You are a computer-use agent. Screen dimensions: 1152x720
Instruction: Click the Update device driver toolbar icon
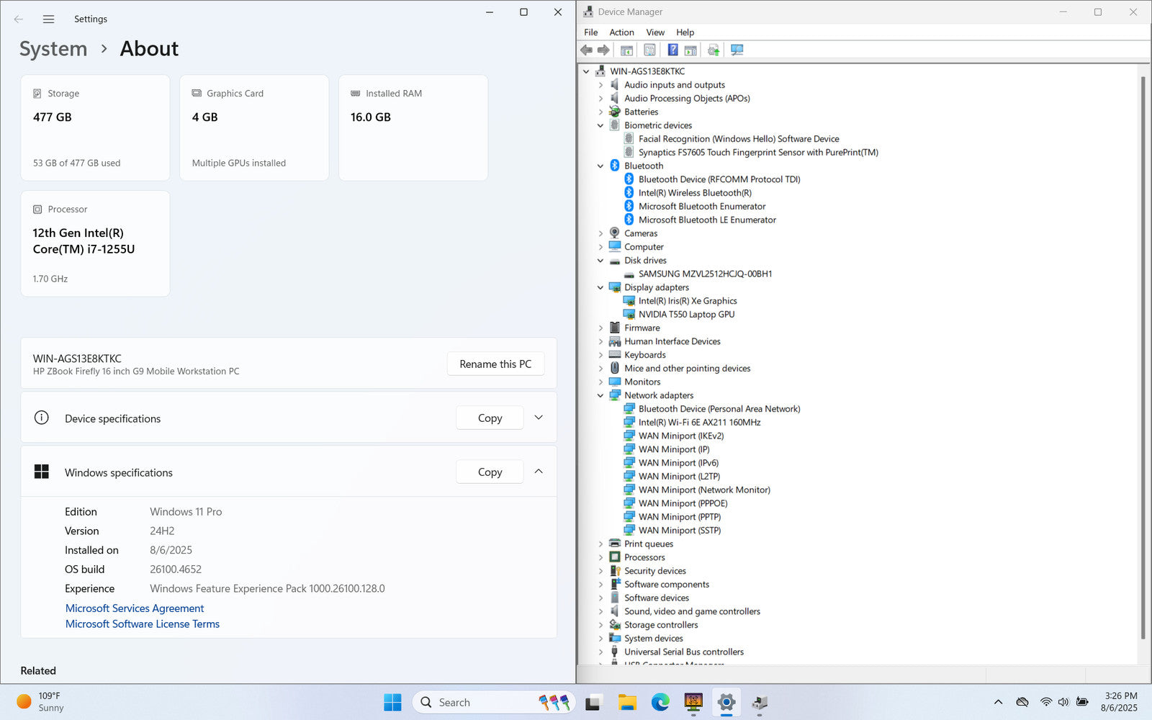[x=714, y=50]
